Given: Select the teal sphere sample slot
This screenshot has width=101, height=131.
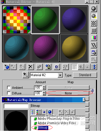Looking at the screenshot, I should 17,48.
